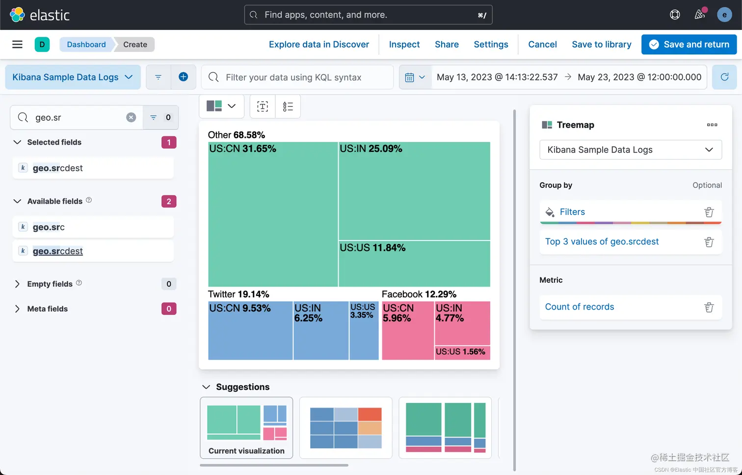The image size is (742, 475).
Task: Open the field type filter button
Action: coord(160,117)
